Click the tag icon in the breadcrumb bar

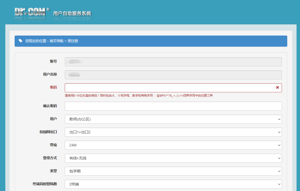pos(20,41)
